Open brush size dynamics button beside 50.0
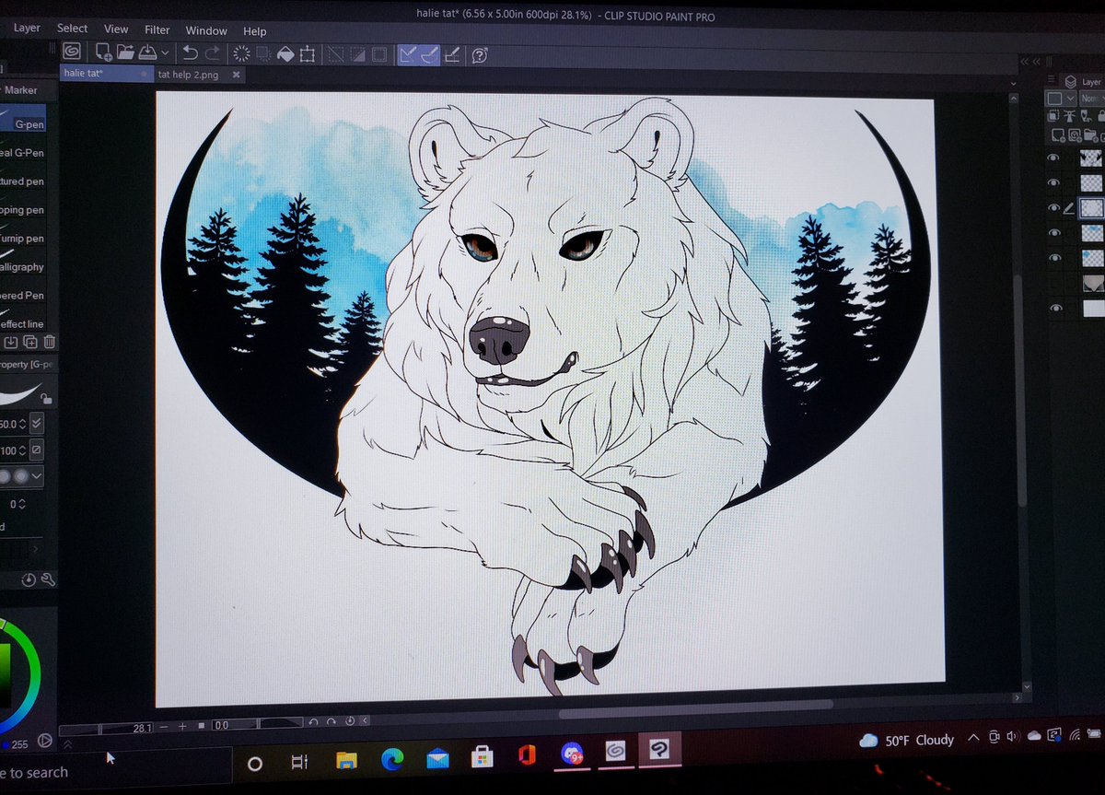Image resolution: width=1105 pixels, height=795 pixels. 37,424
